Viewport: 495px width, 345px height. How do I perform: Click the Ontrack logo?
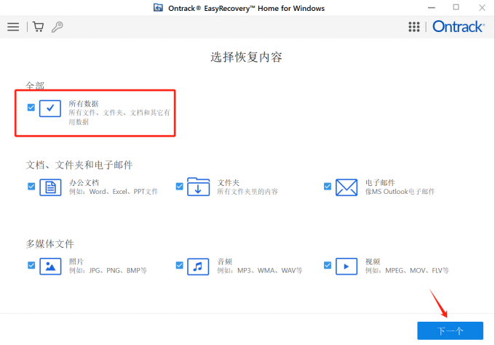tap(459, 26)
